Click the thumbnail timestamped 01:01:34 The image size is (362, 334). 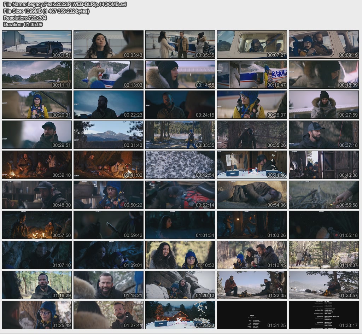tap(180, 225)
